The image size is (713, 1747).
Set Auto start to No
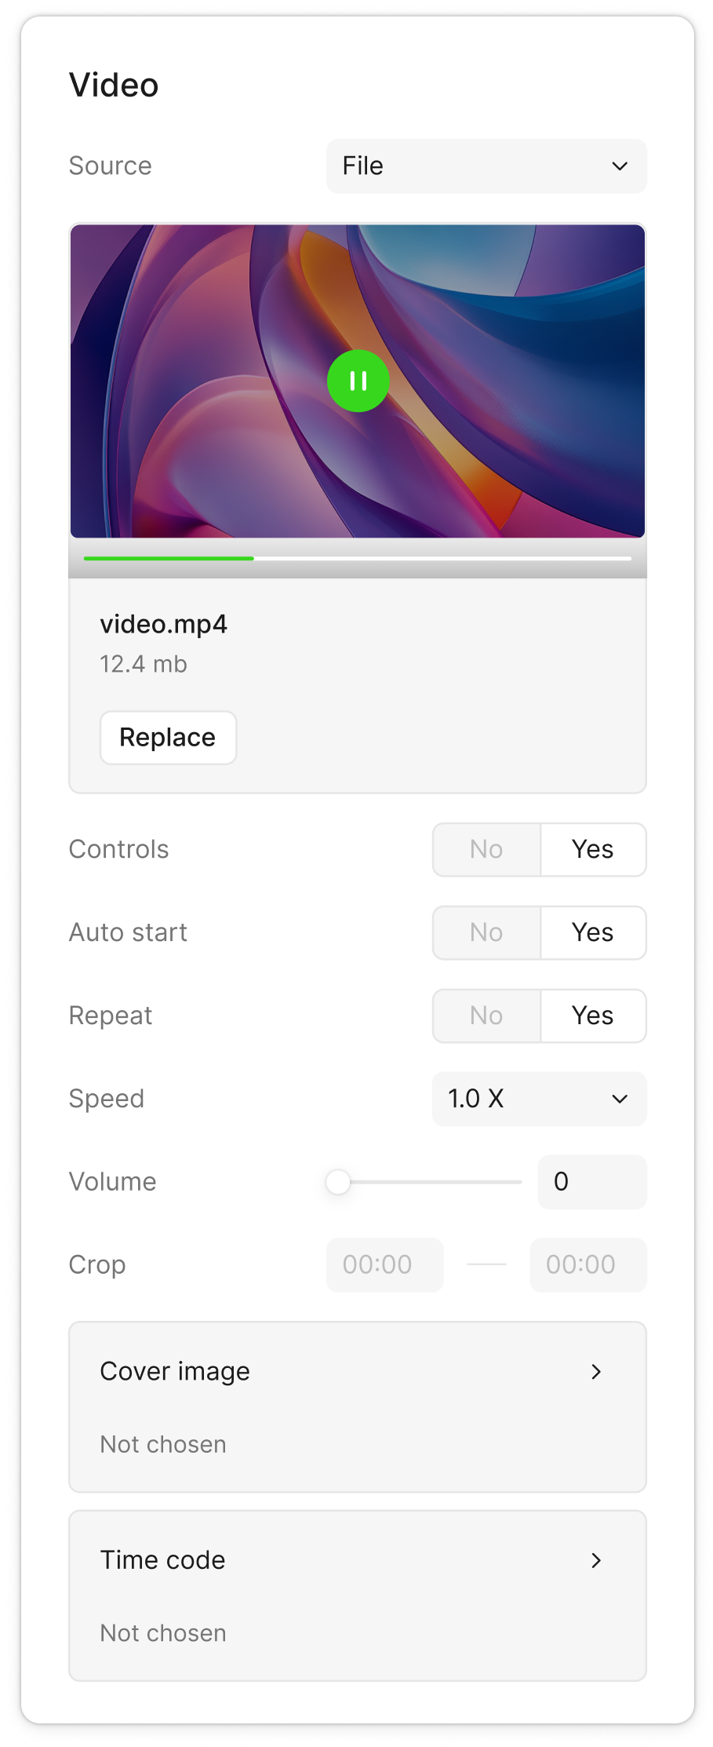486,932
